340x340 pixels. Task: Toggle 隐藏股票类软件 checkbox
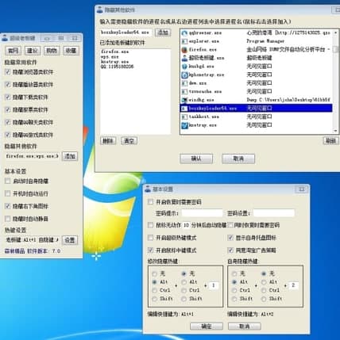(8, 109)
